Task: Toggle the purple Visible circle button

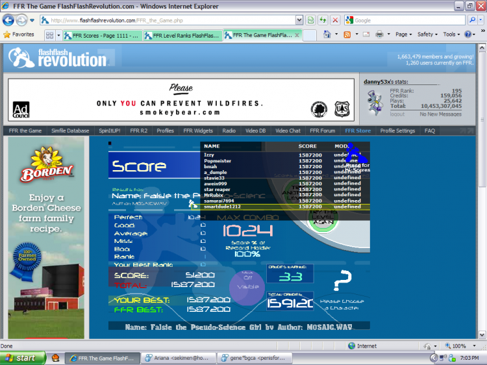Action: (247, 286)
